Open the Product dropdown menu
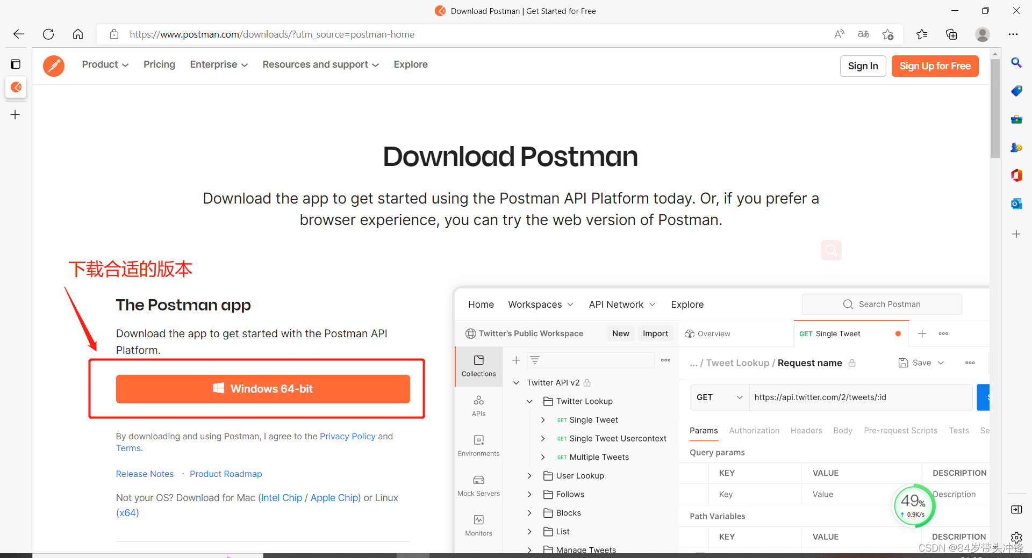The width and height of the screenshot is (1032, 558). (x=105, y=64)
